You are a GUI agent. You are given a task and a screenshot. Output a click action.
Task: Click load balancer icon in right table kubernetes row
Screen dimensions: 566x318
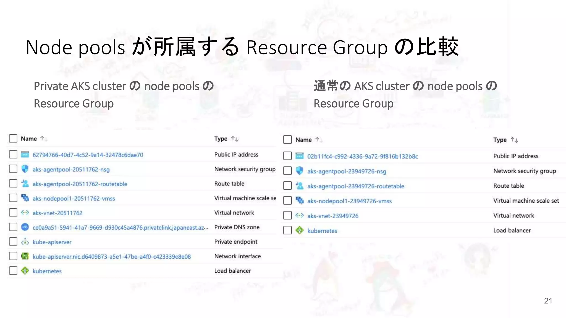pyautogui.click(x=300, y=230)
